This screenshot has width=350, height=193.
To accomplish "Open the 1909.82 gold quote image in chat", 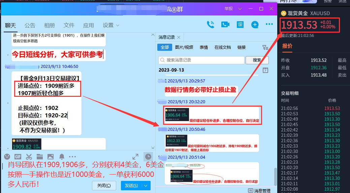I will tap(27, 144).
